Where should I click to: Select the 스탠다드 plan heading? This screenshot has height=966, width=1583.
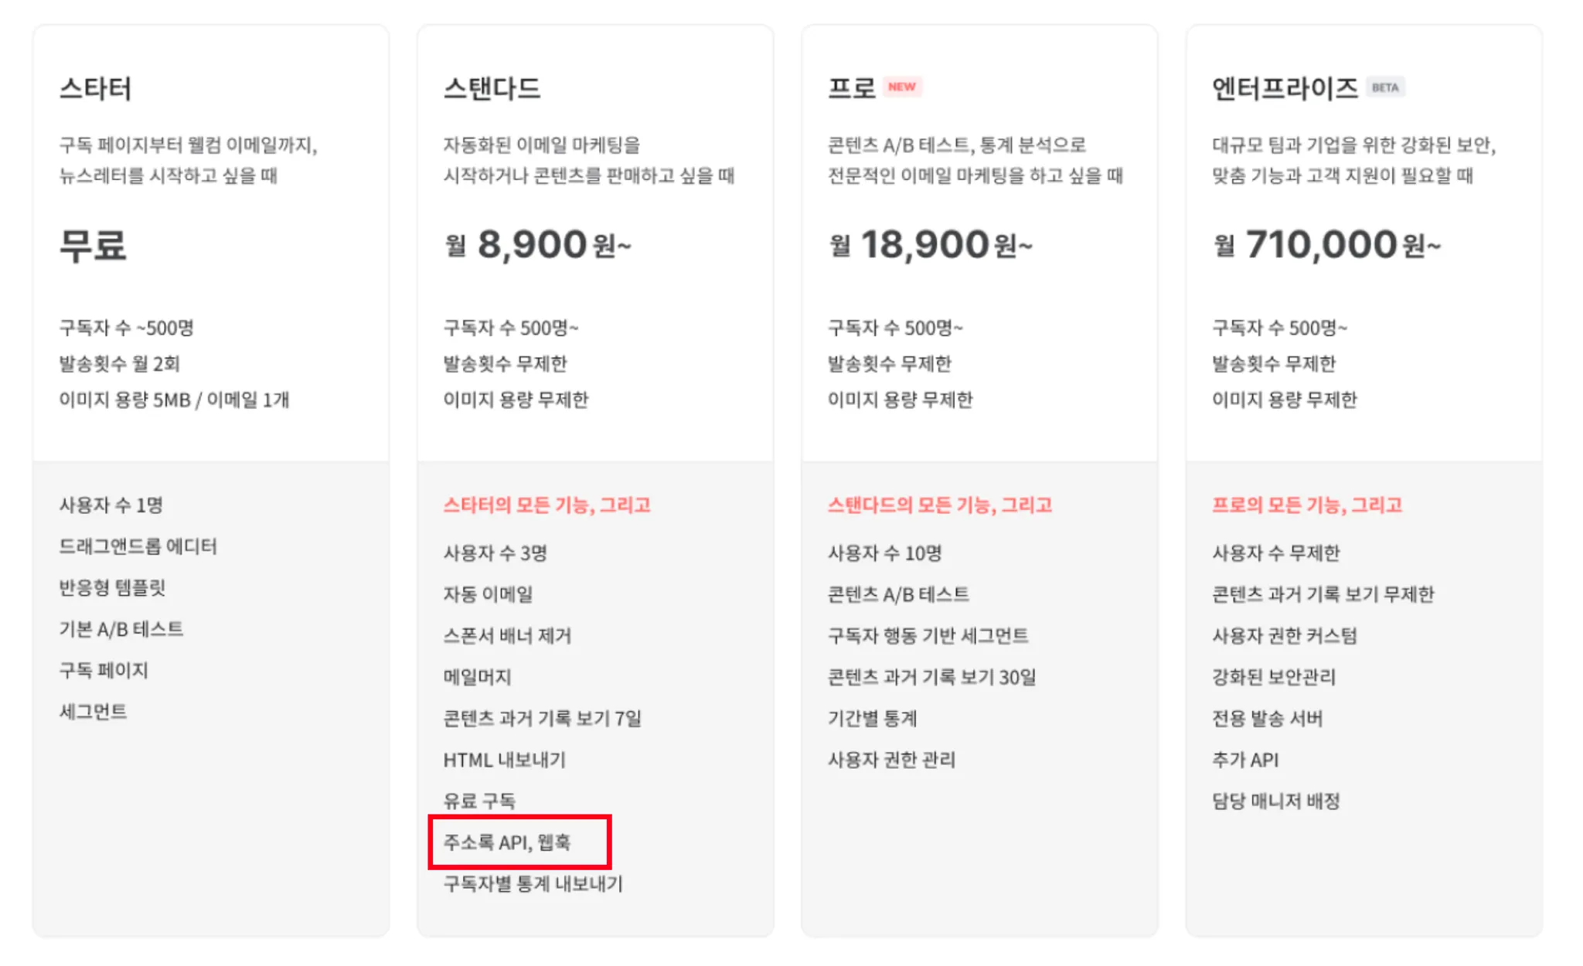click(492, 88)
